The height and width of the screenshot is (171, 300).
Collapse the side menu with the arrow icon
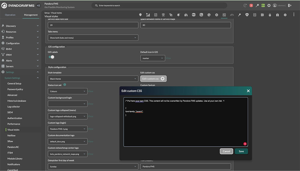coord(38,5)
